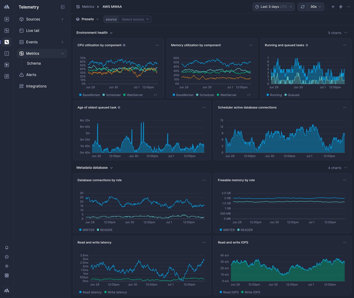Toggle Write latency series in latency legend
The height and width of the screenshot is (298, 354).
116,292
